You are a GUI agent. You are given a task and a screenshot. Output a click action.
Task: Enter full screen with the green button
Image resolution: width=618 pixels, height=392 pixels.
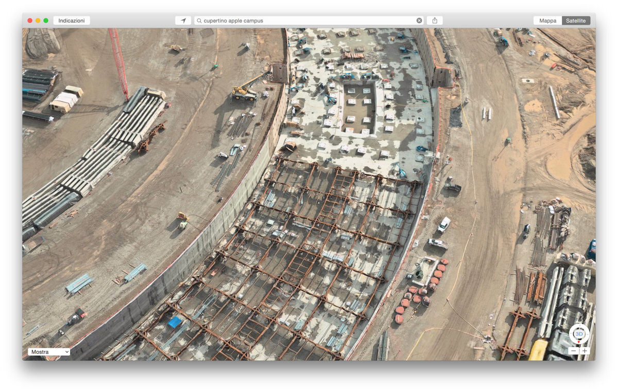(x=46, y=21)
